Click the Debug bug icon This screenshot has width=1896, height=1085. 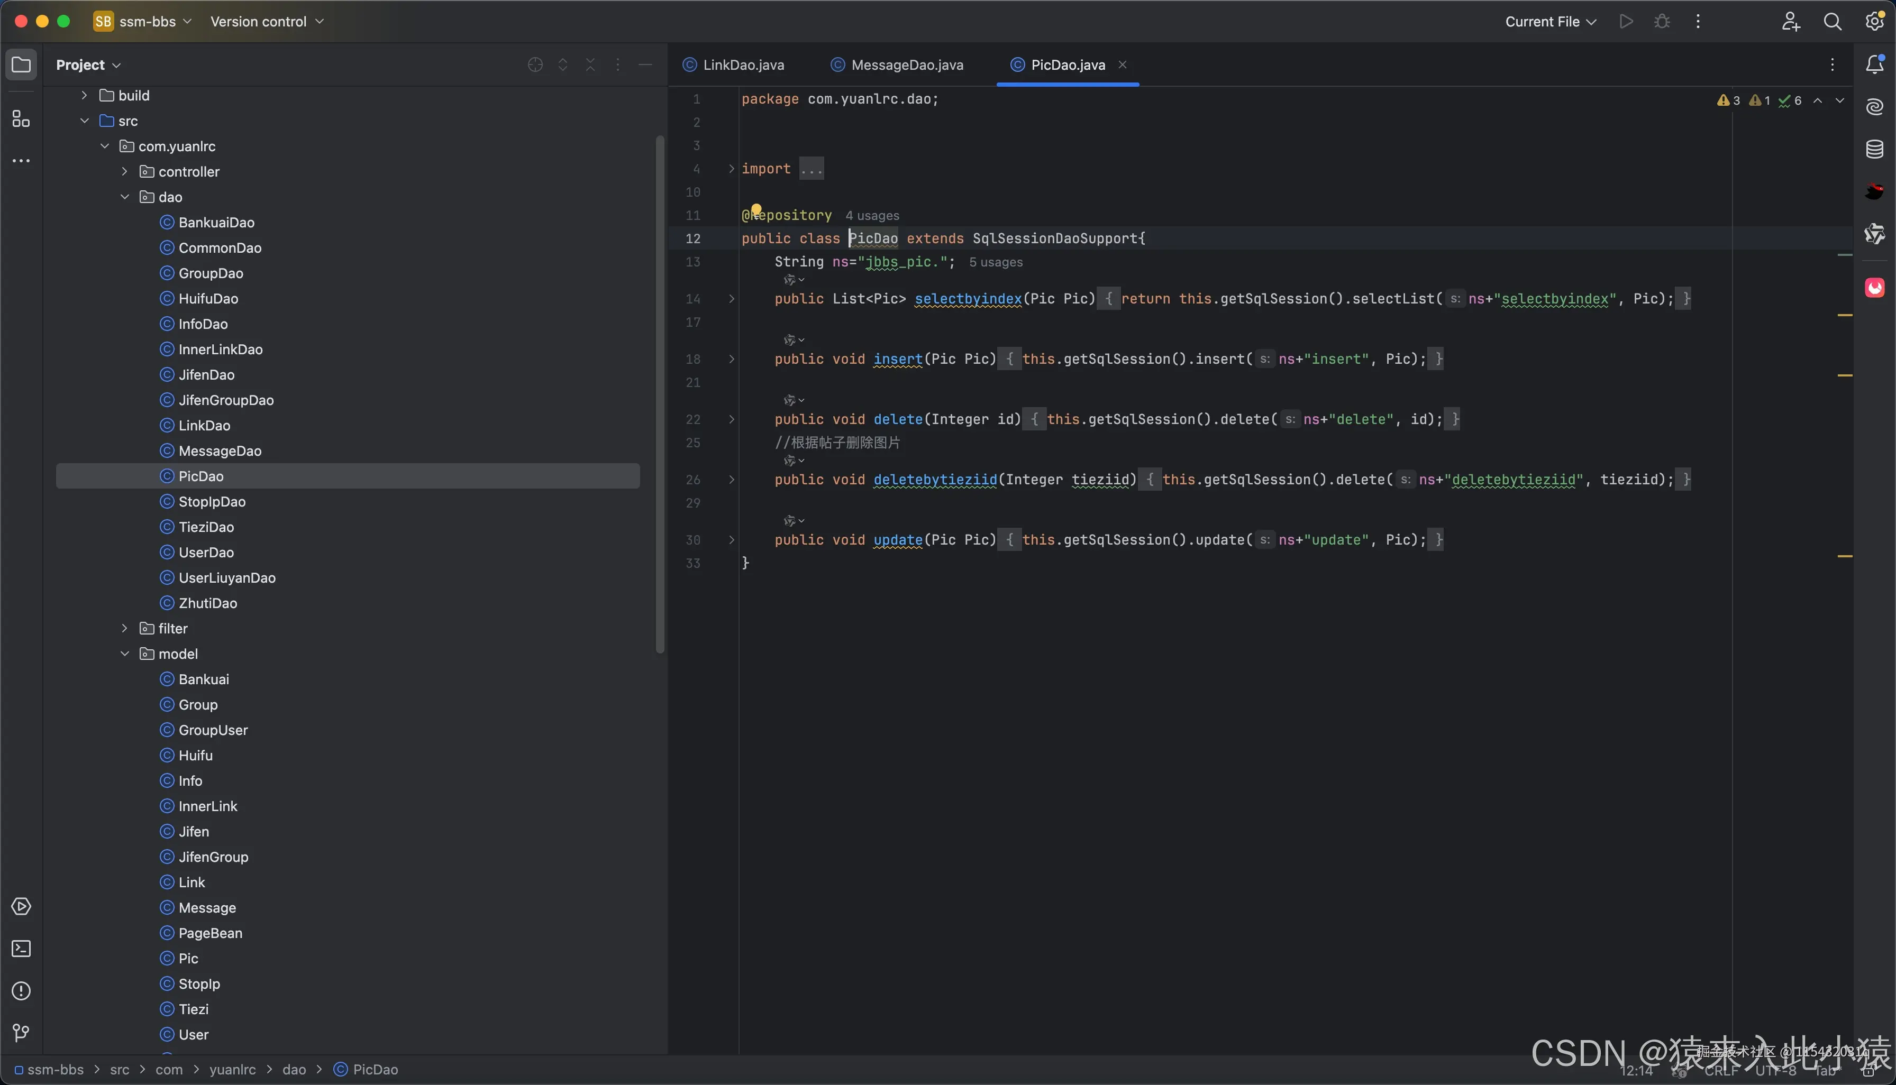[x=1662, y=22]
